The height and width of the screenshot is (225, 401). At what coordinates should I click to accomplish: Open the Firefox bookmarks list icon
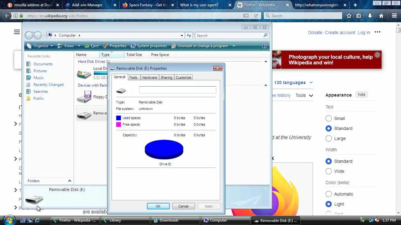click(359, 16)
